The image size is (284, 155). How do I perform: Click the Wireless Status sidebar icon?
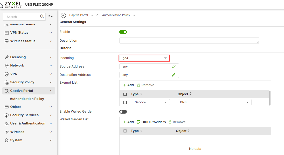coord(6,41)
